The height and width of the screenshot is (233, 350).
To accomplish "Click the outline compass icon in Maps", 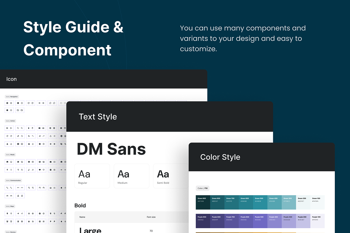I will coord(44,213).
